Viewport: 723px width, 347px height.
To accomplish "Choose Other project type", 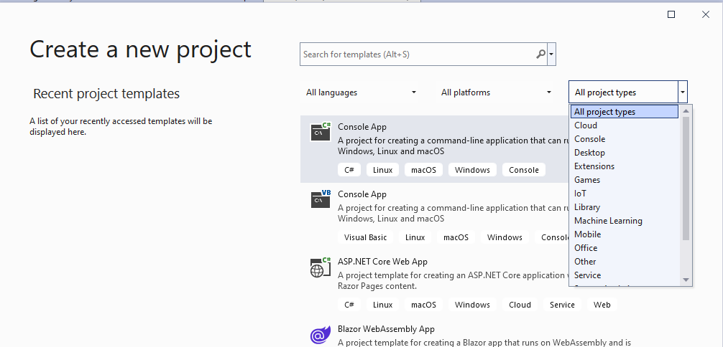I will click(625, 262).
